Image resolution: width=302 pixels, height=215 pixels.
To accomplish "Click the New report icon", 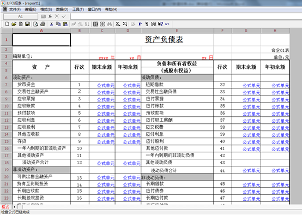I will tap(7, 24).
